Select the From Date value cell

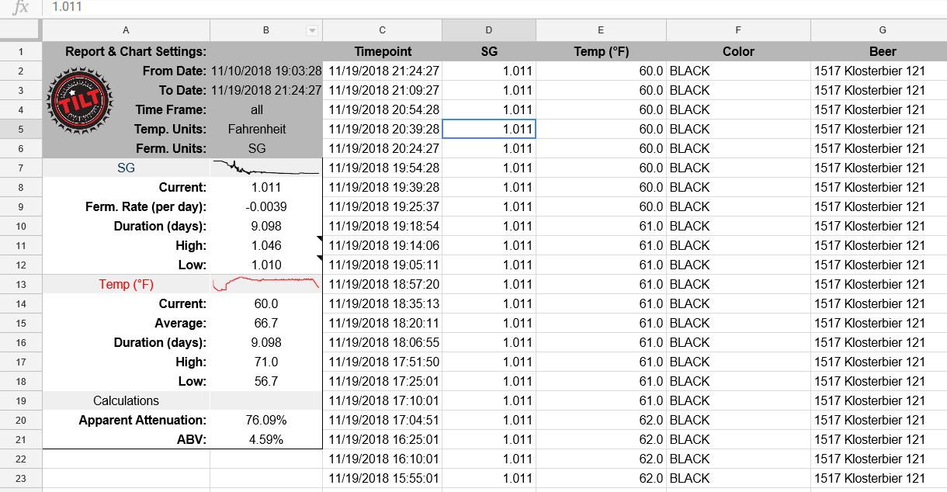(x=265, y=71)
